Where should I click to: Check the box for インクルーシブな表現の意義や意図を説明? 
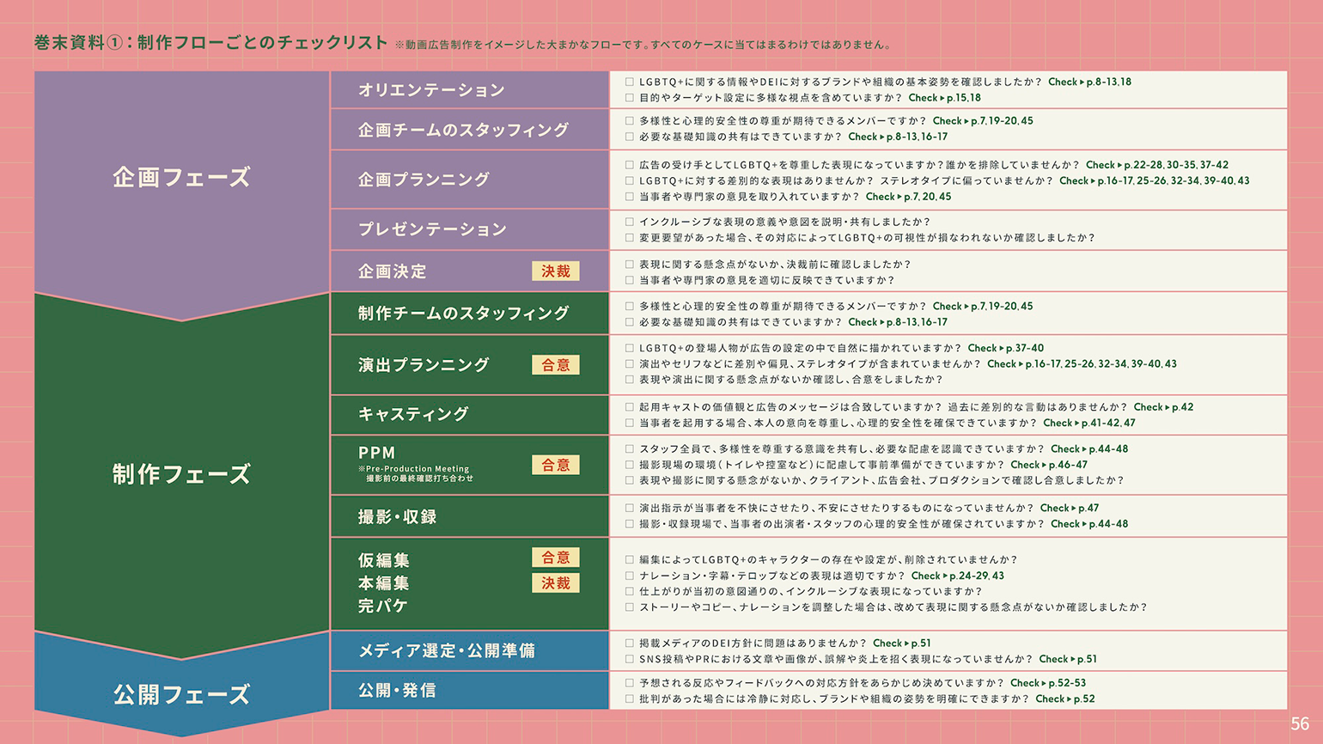[630, 222]
